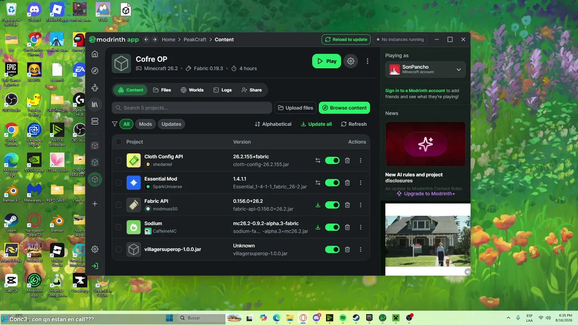Delete Essential Mod with trash icon

(x=347, y=183)
